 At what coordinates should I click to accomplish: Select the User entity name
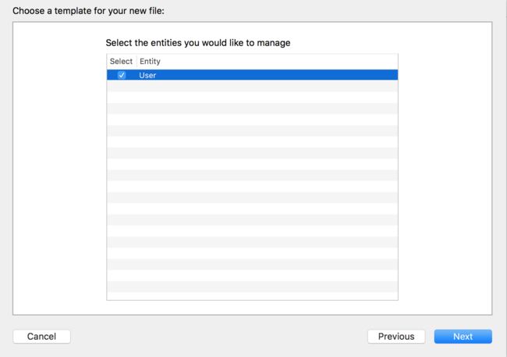coord(147,75)
